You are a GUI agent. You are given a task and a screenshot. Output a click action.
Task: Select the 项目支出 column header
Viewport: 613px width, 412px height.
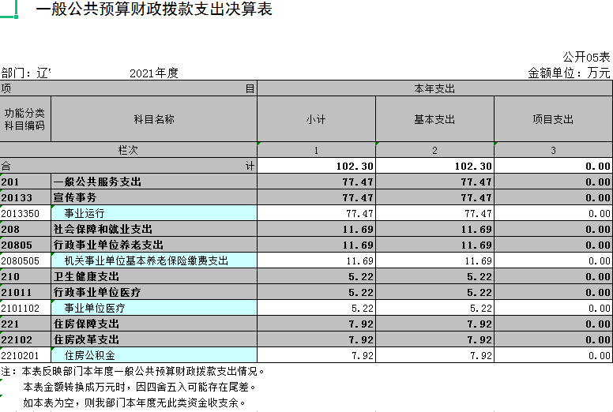tap(553, 119)
